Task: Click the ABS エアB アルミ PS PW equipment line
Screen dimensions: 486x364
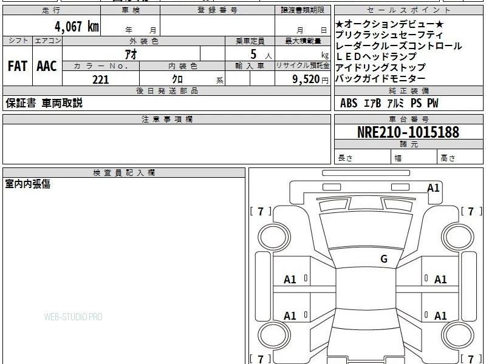Action: (x=389, y=103)
